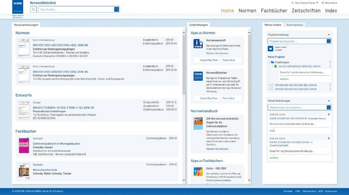Open three-dot menu for Projektmappe
Screen dimensions: 349x195
point(330,62)
